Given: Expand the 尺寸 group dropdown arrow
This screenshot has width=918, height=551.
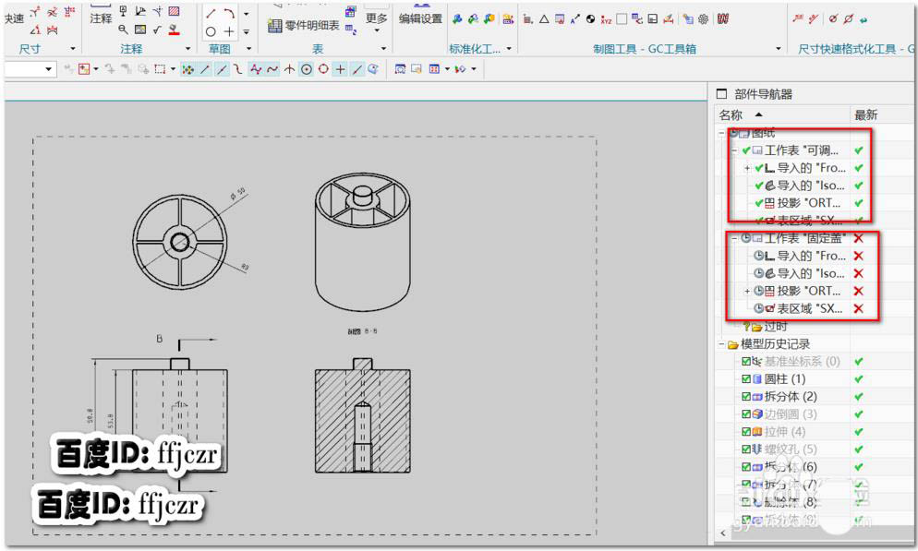Looking at the screenshot, I should (71, 49).
